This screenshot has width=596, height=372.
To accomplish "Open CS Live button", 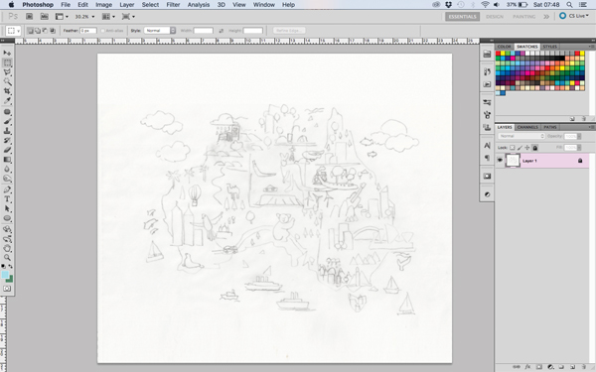I will [x=574, y=16].
